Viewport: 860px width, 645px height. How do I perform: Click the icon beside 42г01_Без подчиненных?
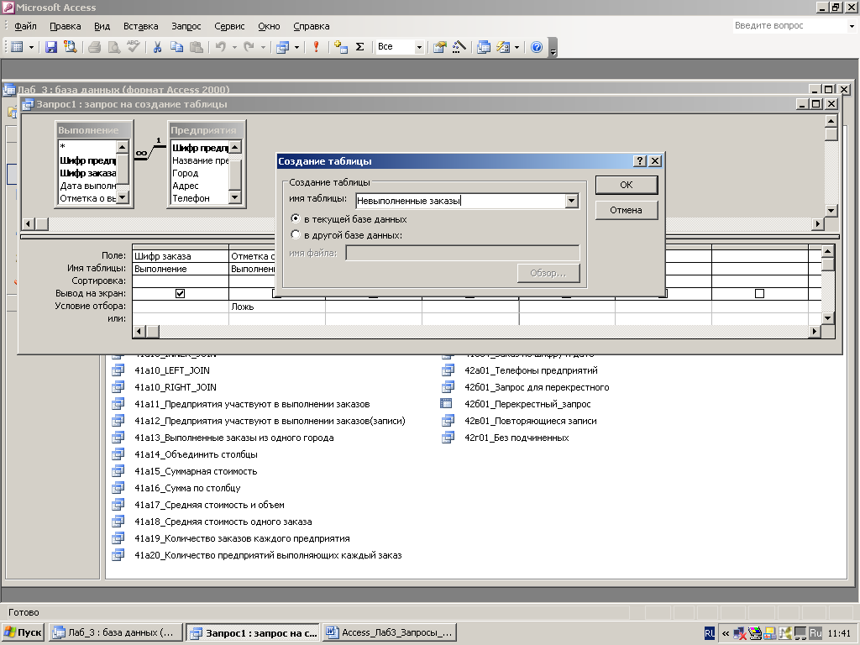pyautogui.click(x=448, y=437)
